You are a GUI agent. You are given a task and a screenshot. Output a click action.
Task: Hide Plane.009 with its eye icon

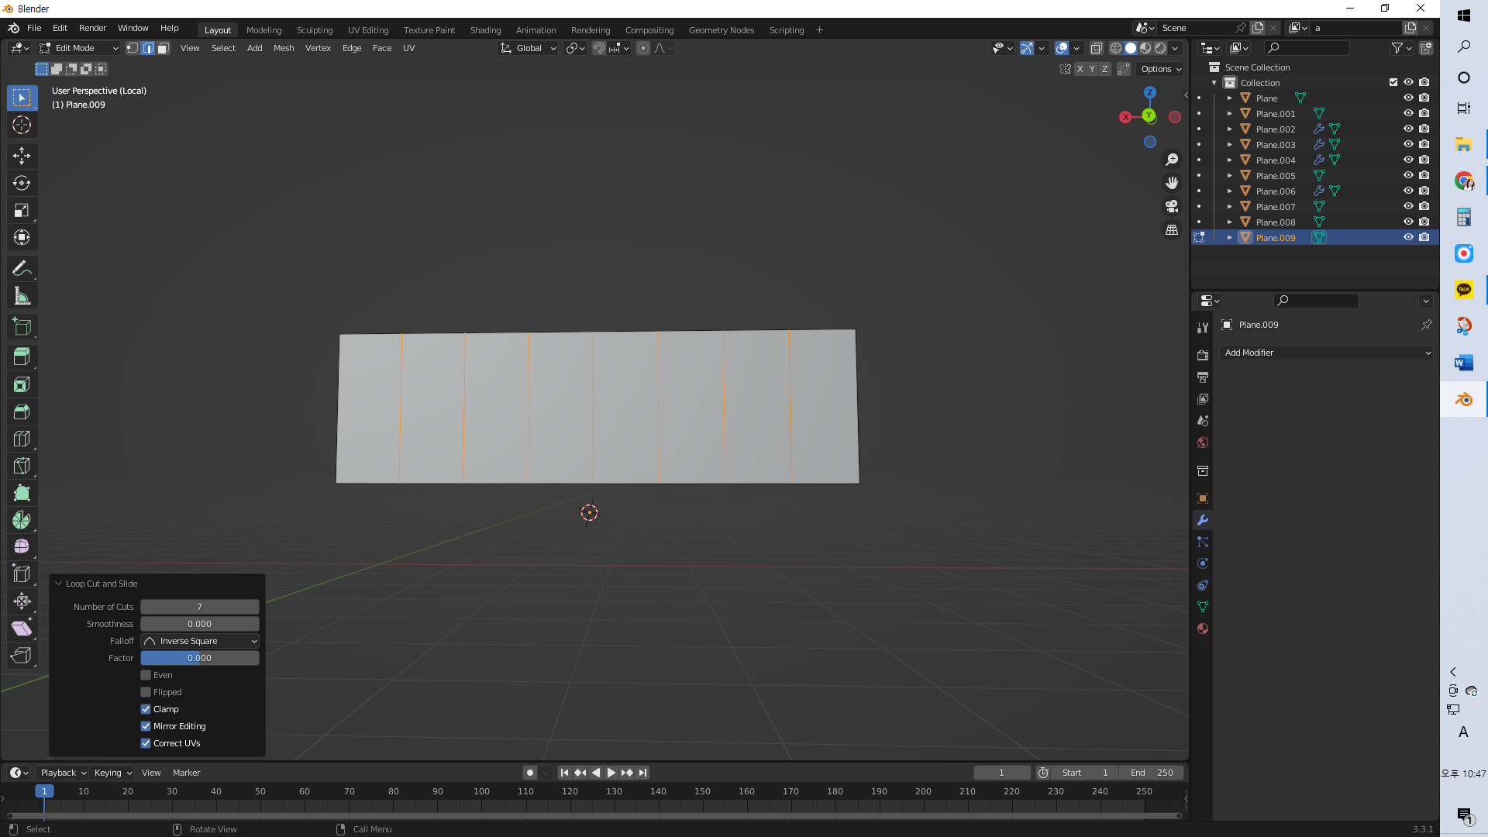tap(1408, 238)
